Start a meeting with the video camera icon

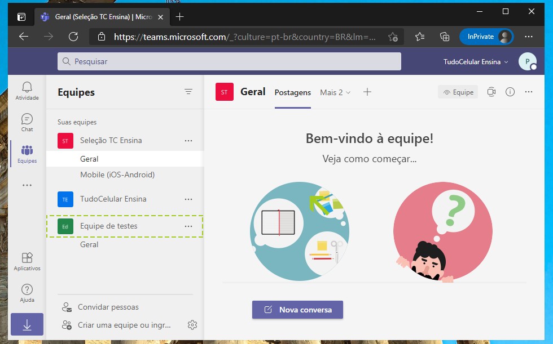coord(491,92)
